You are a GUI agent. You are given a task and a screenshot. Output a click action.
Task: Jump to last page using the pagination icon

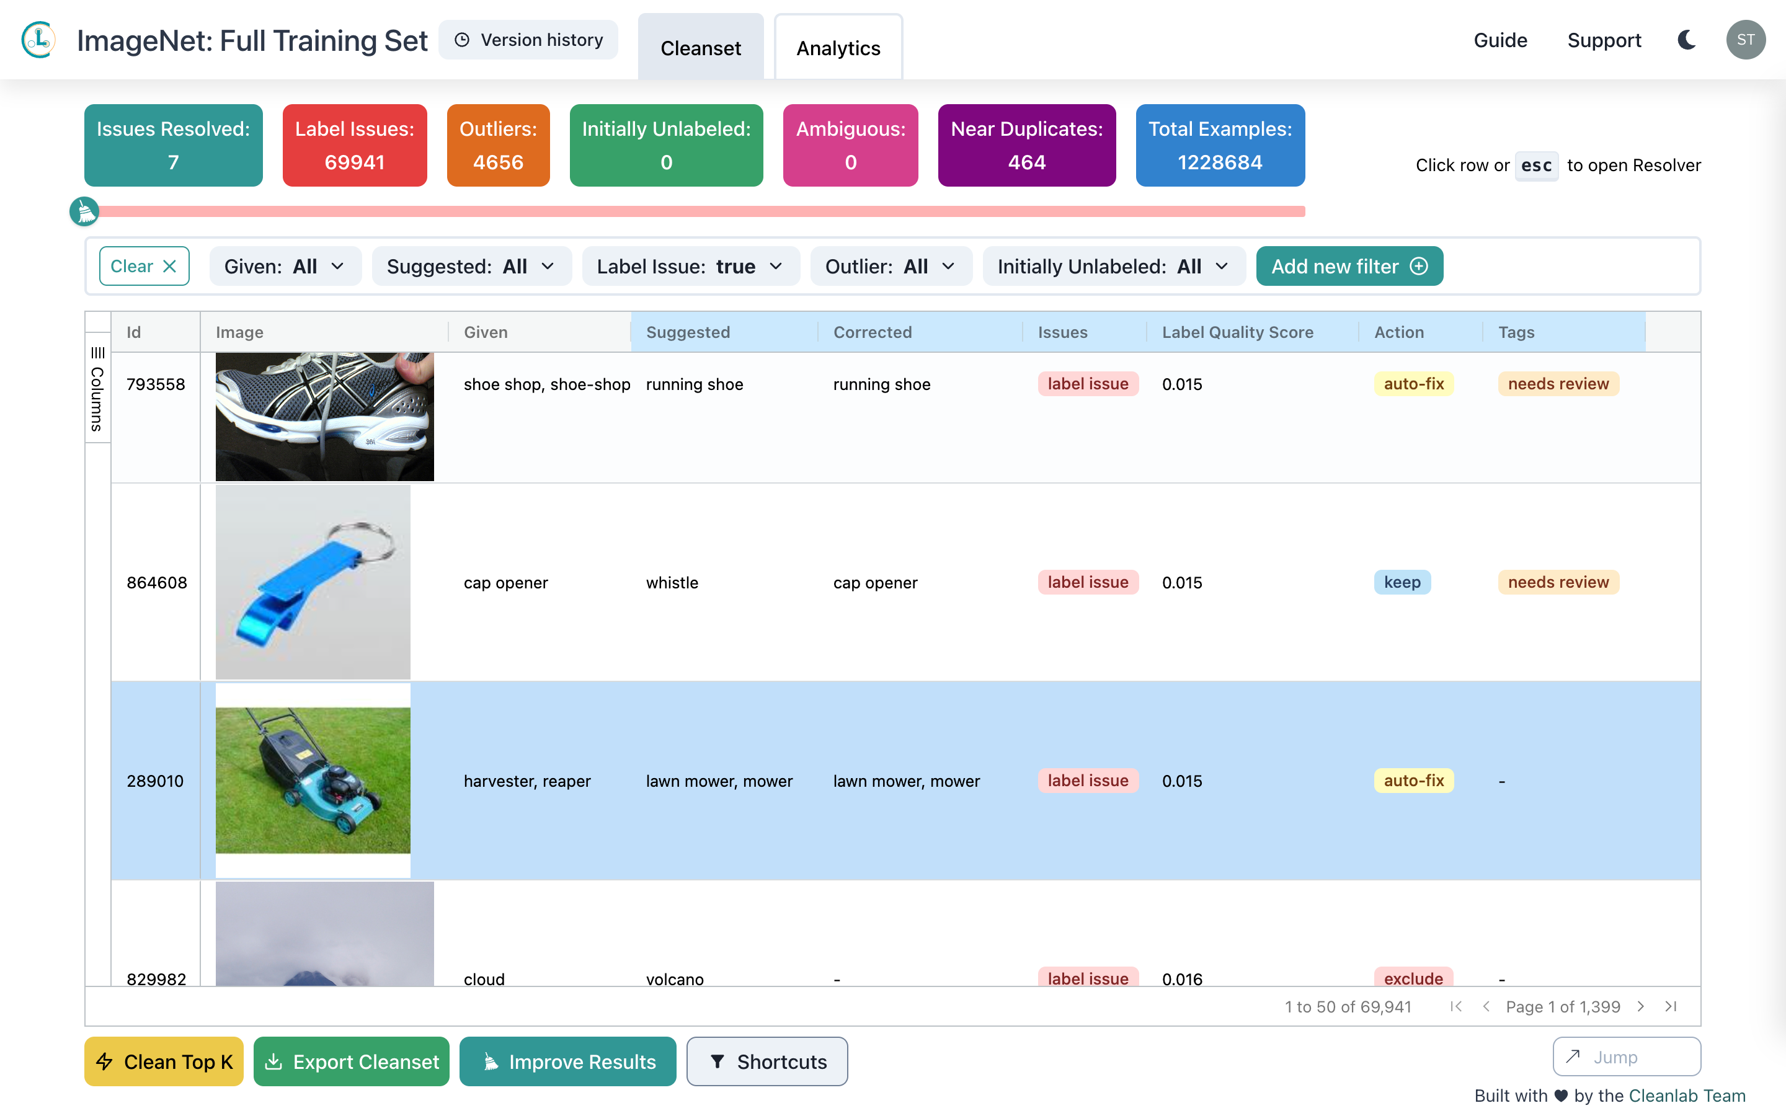[x=1671, y=1006]
